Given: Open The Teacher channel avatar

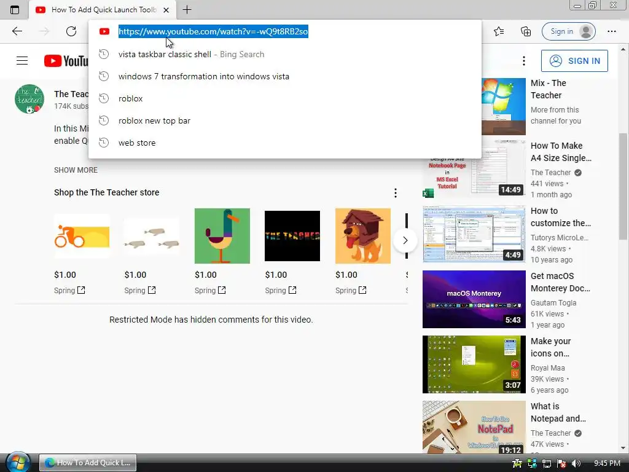Looking at the screenshot, I should click(29, 99).
